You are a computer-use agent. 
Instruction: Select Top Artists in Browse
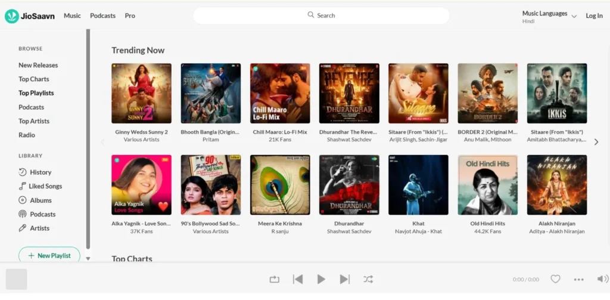point(34,121)
